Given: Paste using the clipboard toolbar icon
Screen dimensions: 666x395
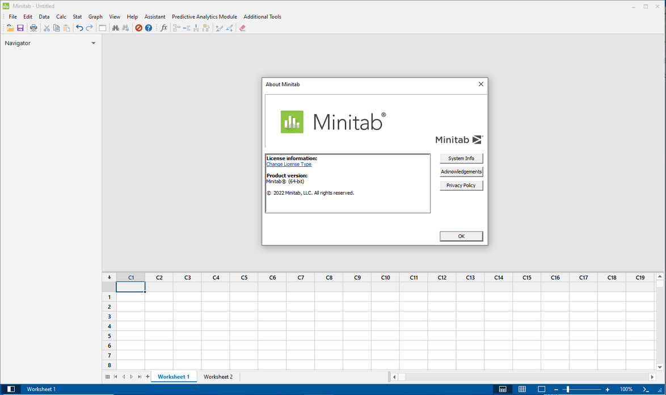Looking at the screenshot, I should pyautogui.click(x=66, y=28).
